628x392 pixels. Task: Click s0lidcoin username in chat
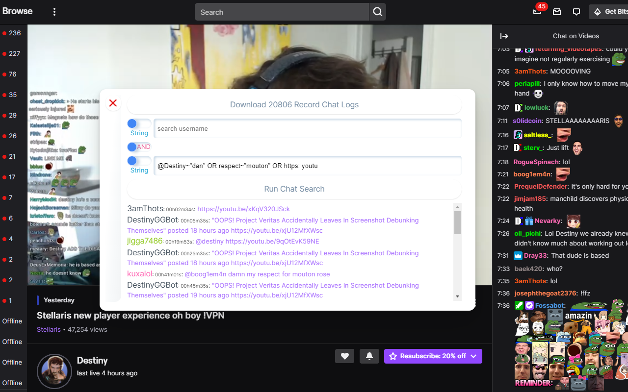[x=527, y=121]
